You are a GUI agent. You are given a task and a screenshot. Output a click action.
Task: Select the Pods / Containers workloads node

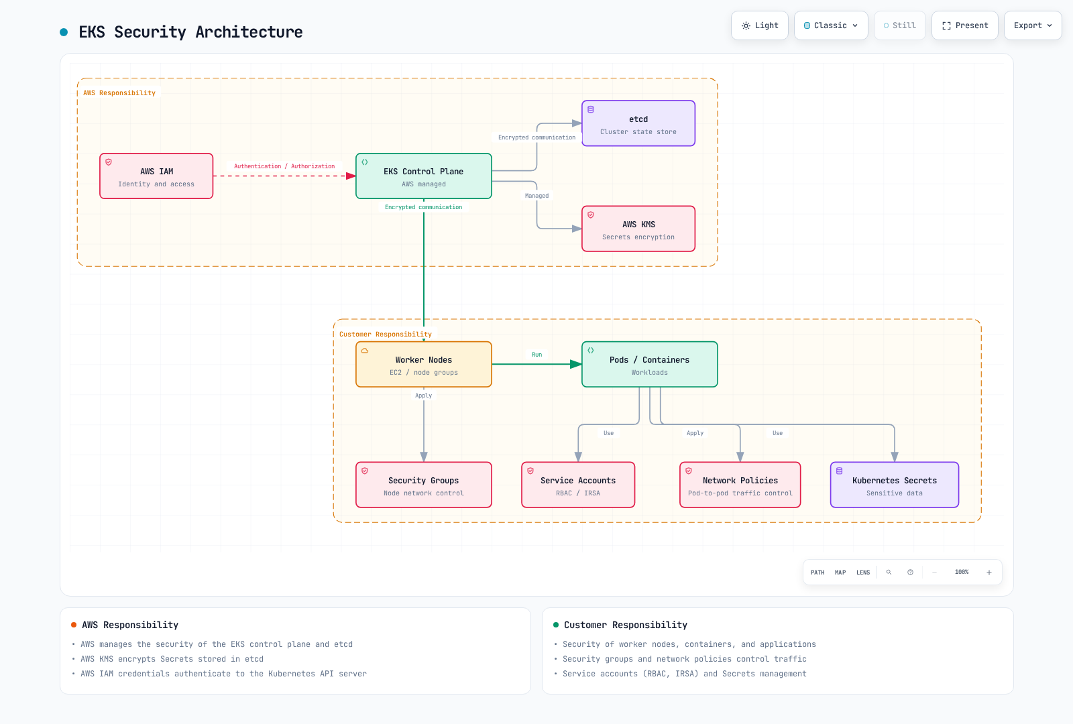point(650,365)
